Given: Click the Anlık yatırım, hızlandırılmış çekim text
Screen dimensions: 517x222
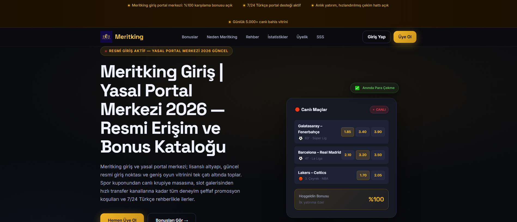Looking at the screenshot, I should (352, 5).
